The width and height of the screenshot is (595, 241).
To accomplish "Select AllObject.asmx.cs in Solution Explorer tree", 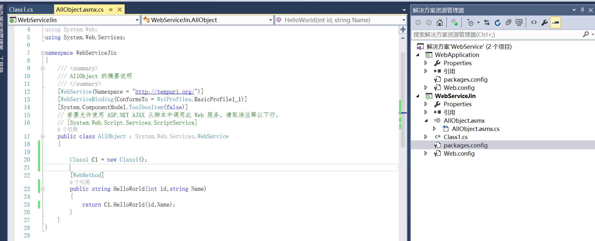I will click(475, 129).
